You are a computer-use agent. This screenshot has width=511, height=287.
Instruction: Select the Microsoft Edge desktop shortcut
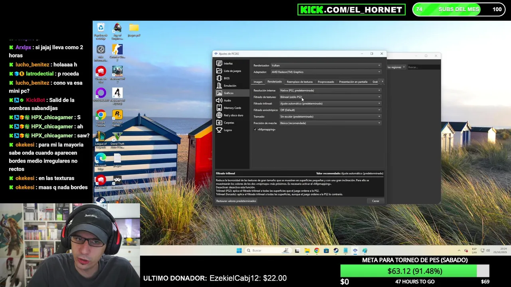pos(101,162)
